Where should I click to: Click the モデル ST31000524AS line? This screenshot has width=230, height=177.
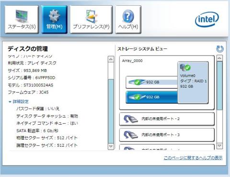coord(31,85)
